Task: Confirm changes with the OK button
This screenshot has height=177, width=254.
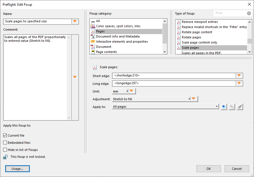Action: tap(208, 169)
